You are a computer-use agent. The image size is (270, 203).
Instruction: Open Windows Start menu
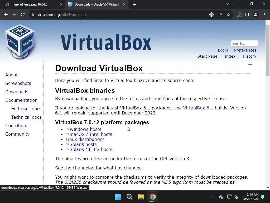[x=118, y=197]
